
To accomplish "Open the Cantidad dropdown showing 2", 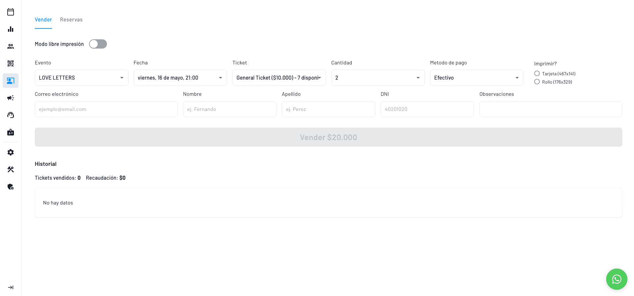I will [378, 78].
